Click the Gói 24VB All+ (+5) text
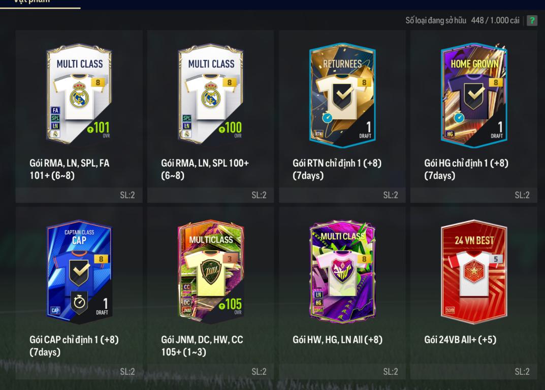The width and height of the screenshot is (545, 390). tap(460, 340)
